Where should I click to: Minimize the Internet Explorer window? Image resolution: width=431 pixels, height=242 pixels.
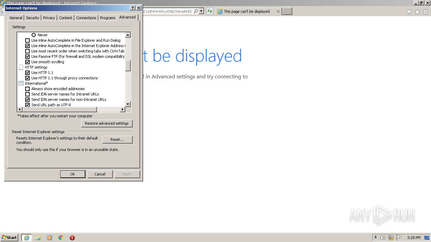click(416, 3)
